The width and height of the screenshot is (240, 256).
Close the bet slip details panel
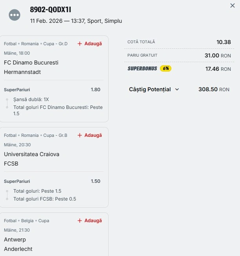[x=233, y=6]
